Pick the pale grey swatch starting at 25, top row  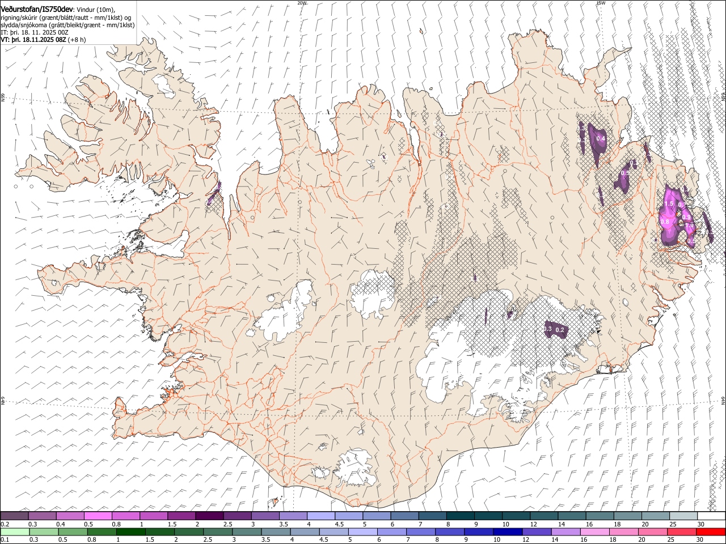(x=683, y=516)
